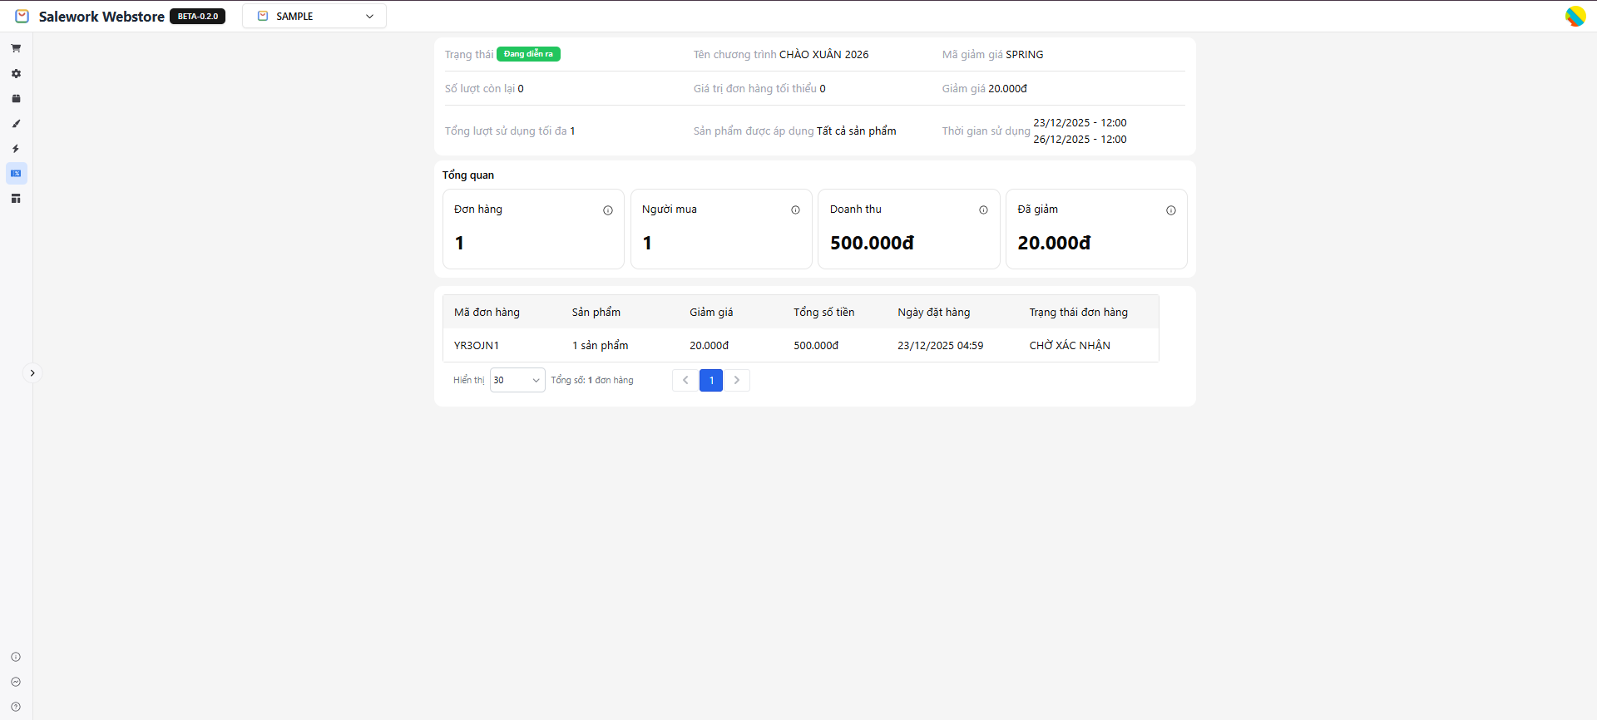
Task: Show info tooltip for Doanh thu card
Action: coord(983,210)
